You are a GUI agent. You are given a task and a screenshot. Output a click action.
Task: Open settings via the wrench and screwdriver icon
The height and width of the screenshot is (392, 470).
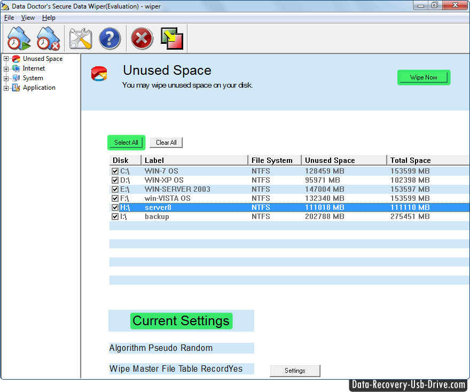(x=81, y=38)
